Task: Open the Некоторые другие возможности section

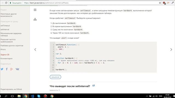Action: pyautogui.click(x=8, y=15)
